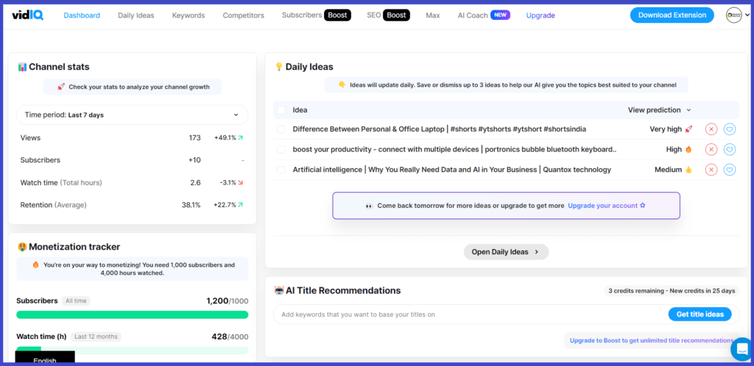Open the Subscribers Boost tab
This screenshot has width=754, height=366.
(317, 15)
